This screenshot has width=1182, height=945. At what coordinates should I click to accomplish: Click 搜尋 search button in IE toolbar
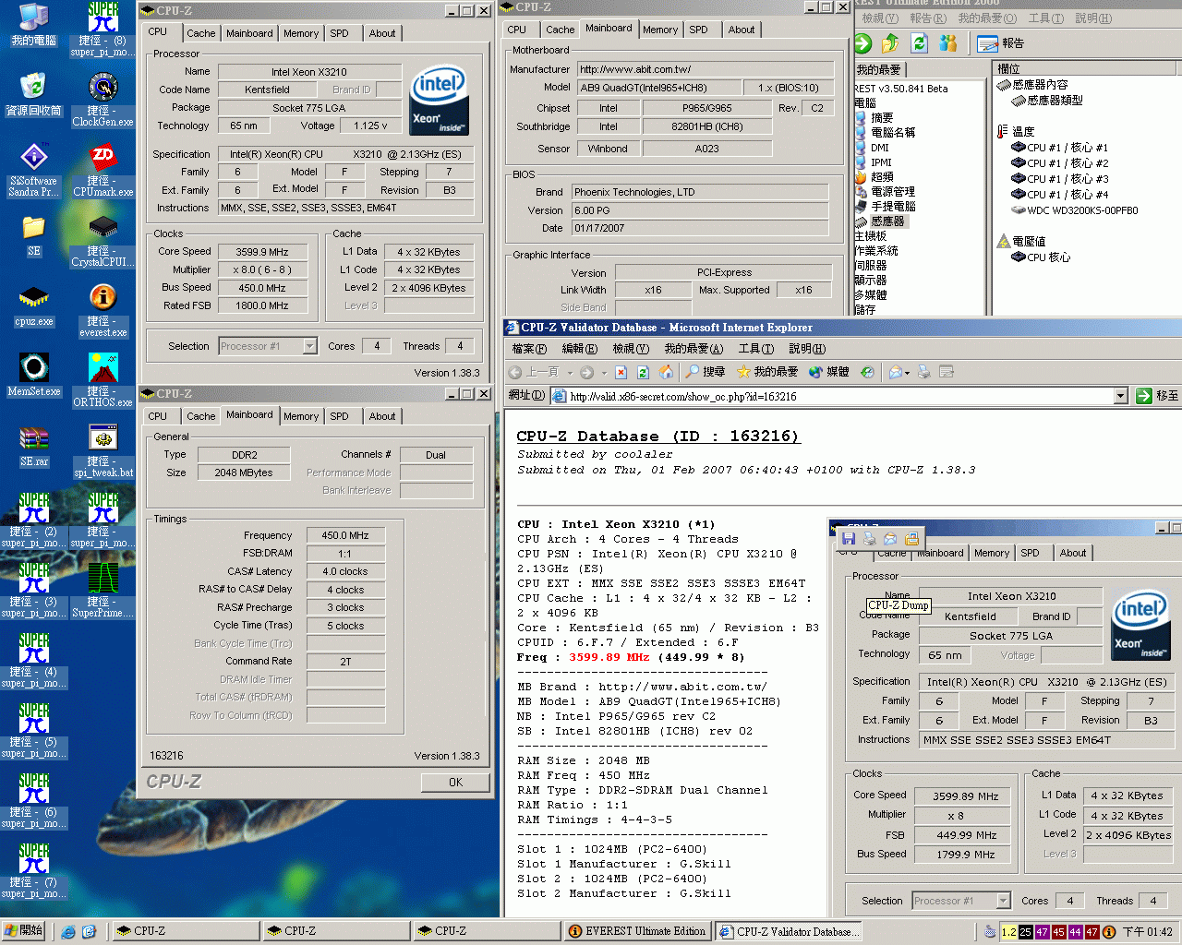tap(705, 372)
